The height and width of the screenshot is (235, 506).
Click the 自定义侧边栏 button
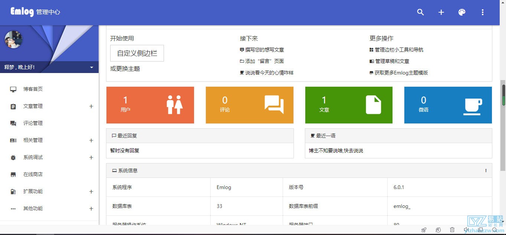click(137, 53)
